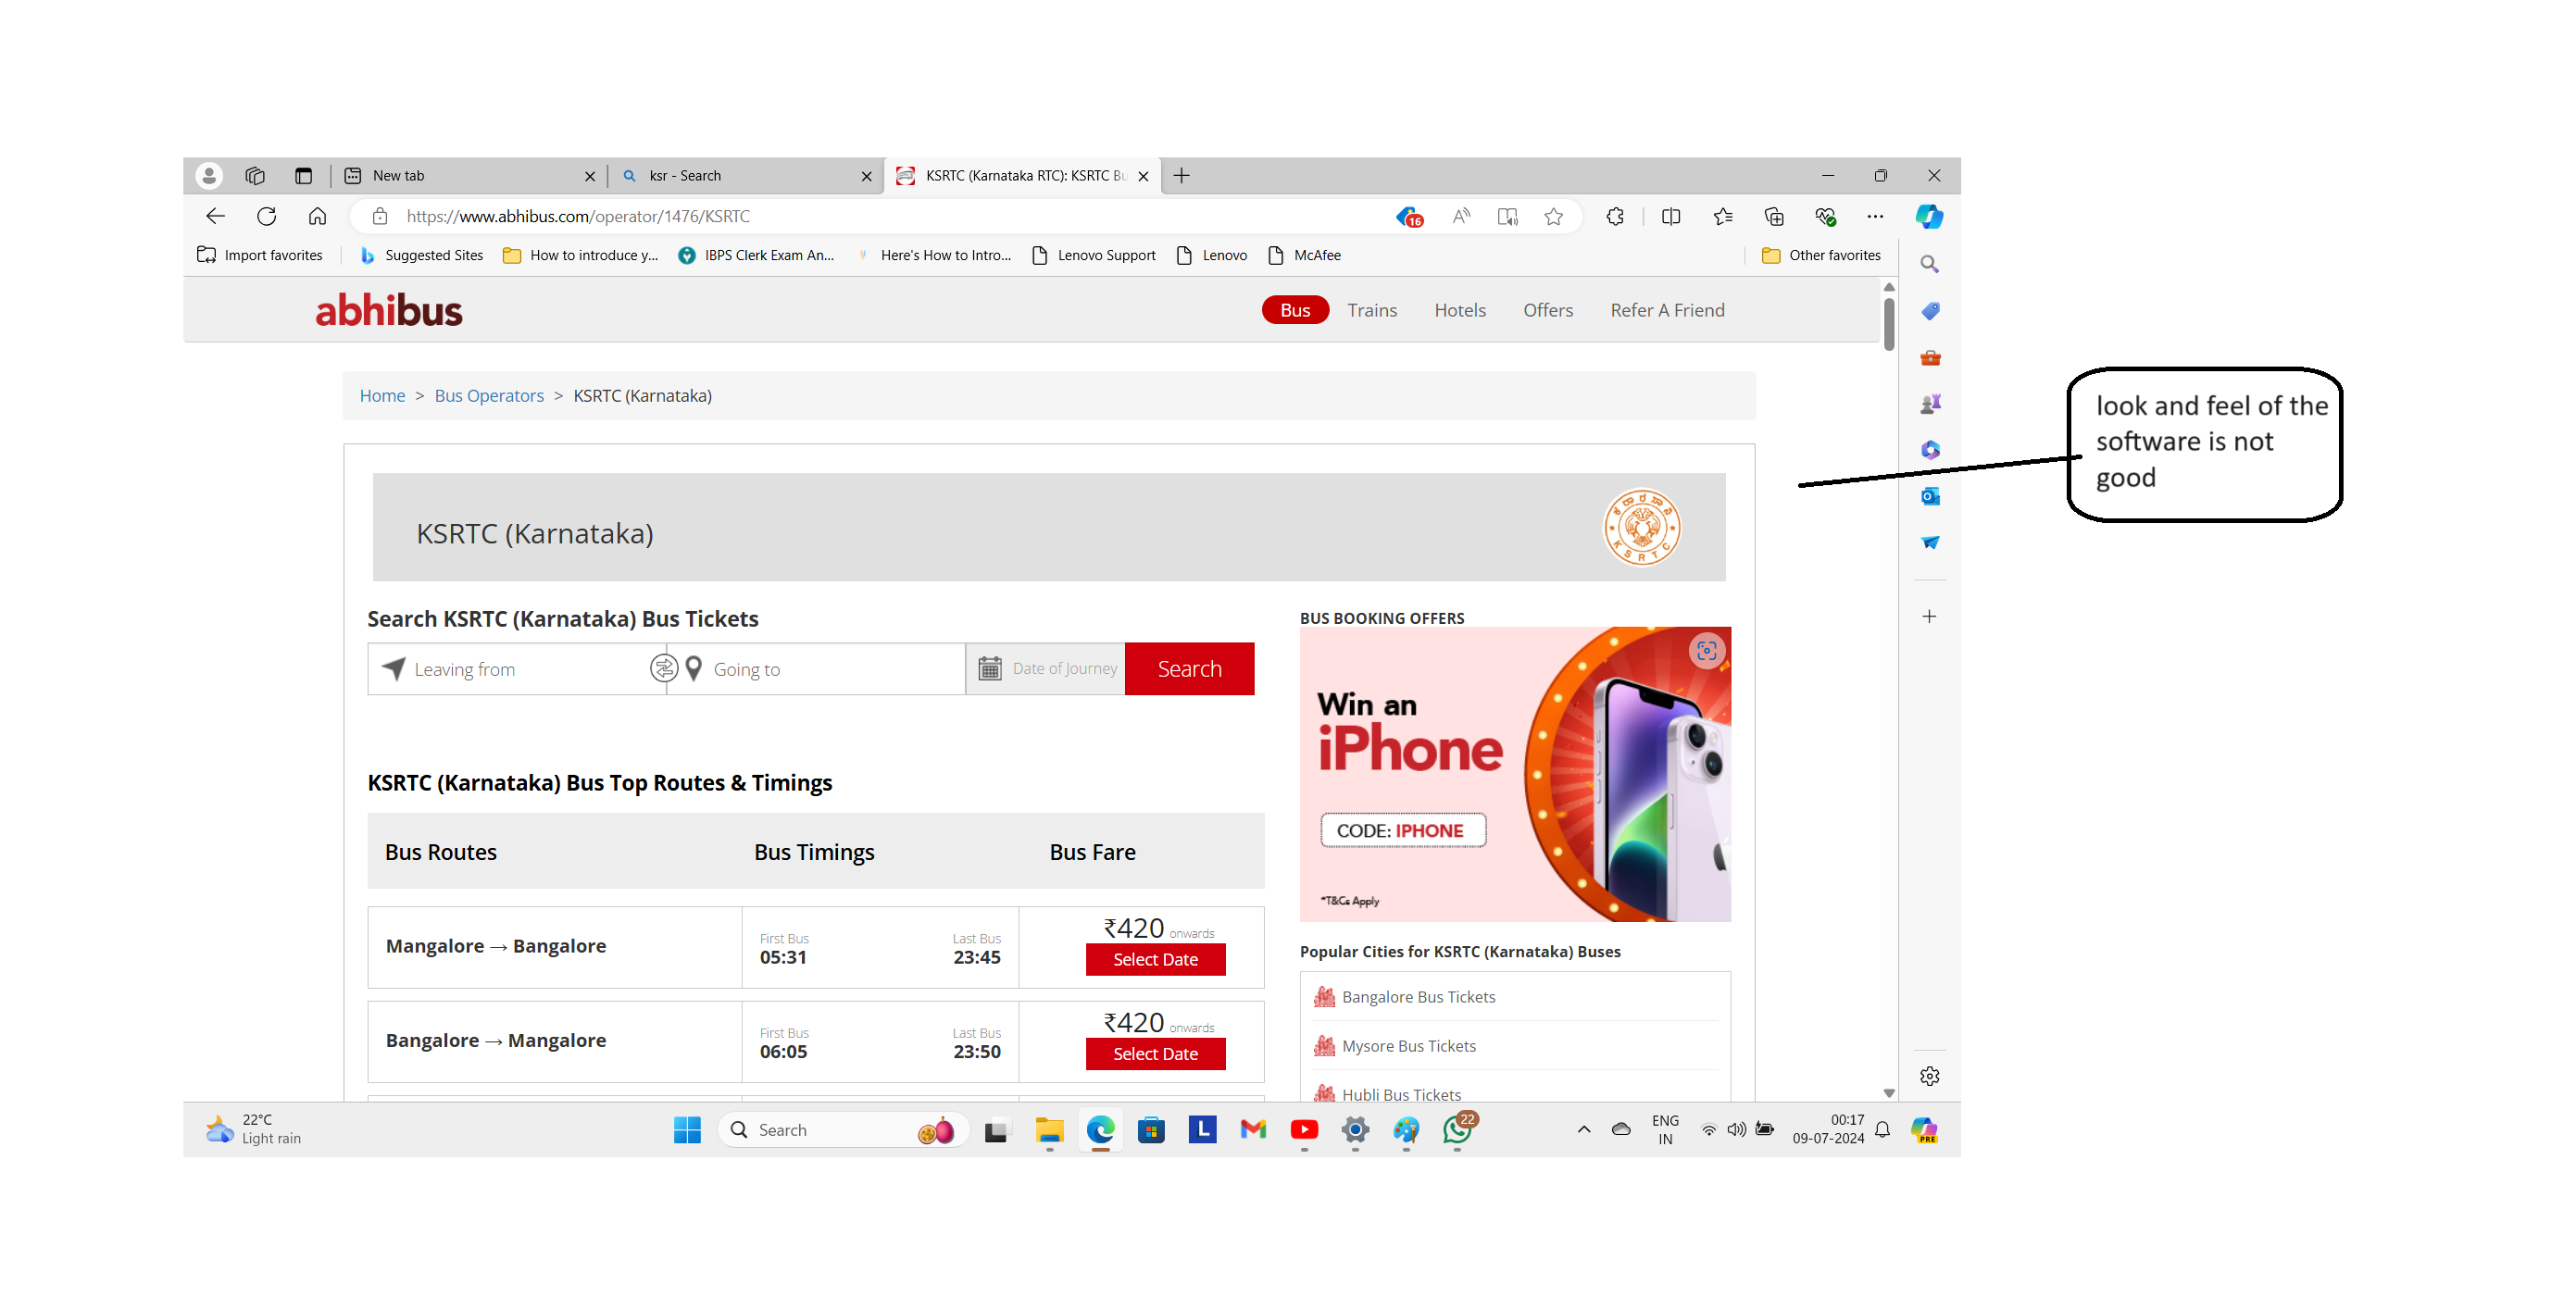The width and height of the screenshot is (2576, 1309).
Task: Switch to the New tab tab
Action: tap(470, 176)
